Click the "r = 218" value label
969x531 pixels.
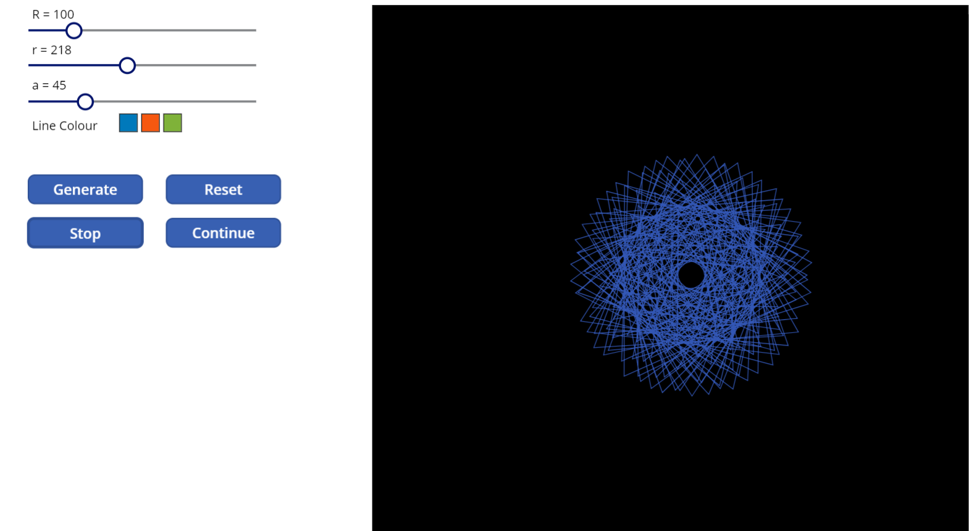point(52,50)
